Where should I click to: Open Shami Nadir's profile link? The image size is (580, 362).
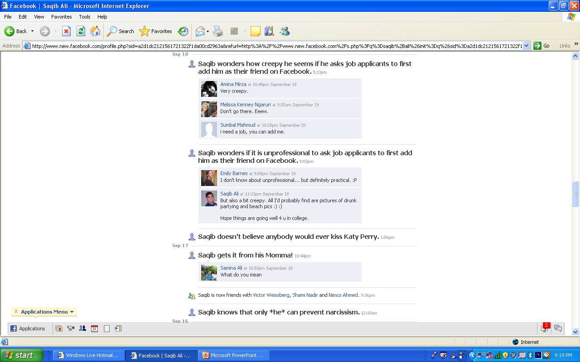click(x=305, y=295)
